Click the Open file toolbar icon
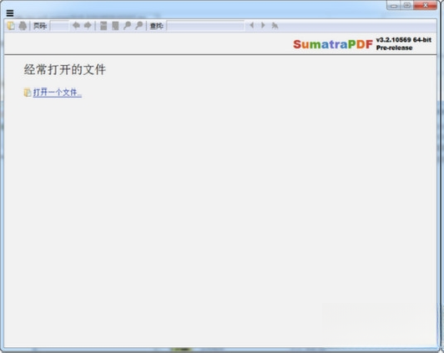This screenshot has height=353, width=444. coord(11,26)
